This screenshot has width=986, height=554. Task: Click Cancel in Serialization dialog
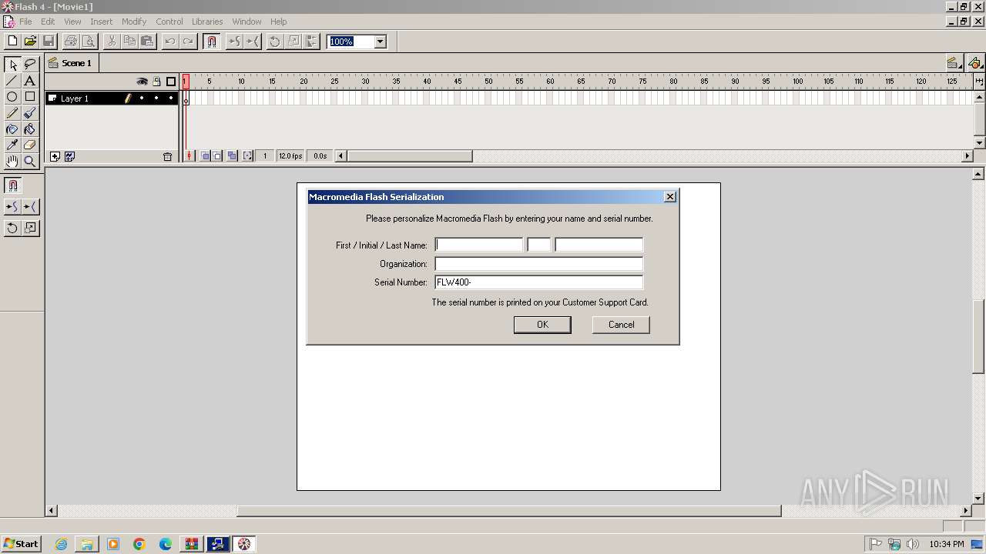(x=621, y=325)
